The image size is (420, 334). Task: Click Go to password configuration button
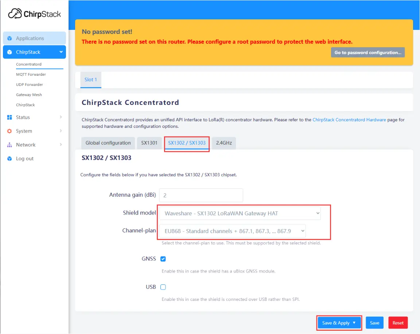click(x=367, y=52)
